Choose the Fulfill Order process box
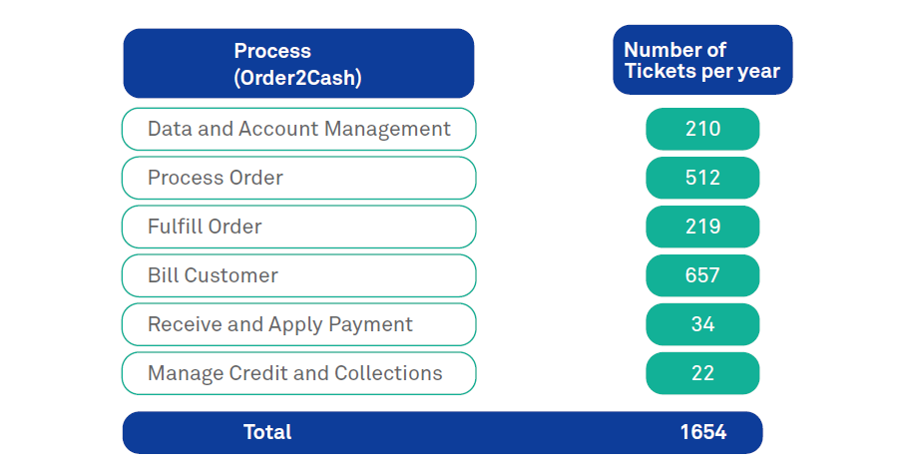This screenshot has width=911, height=472. (298, 227)
